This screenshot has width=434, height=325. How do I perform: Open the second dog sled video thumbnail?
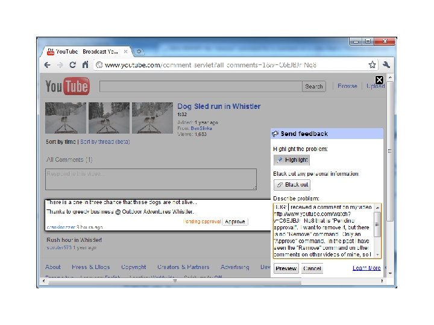(109, 118)
